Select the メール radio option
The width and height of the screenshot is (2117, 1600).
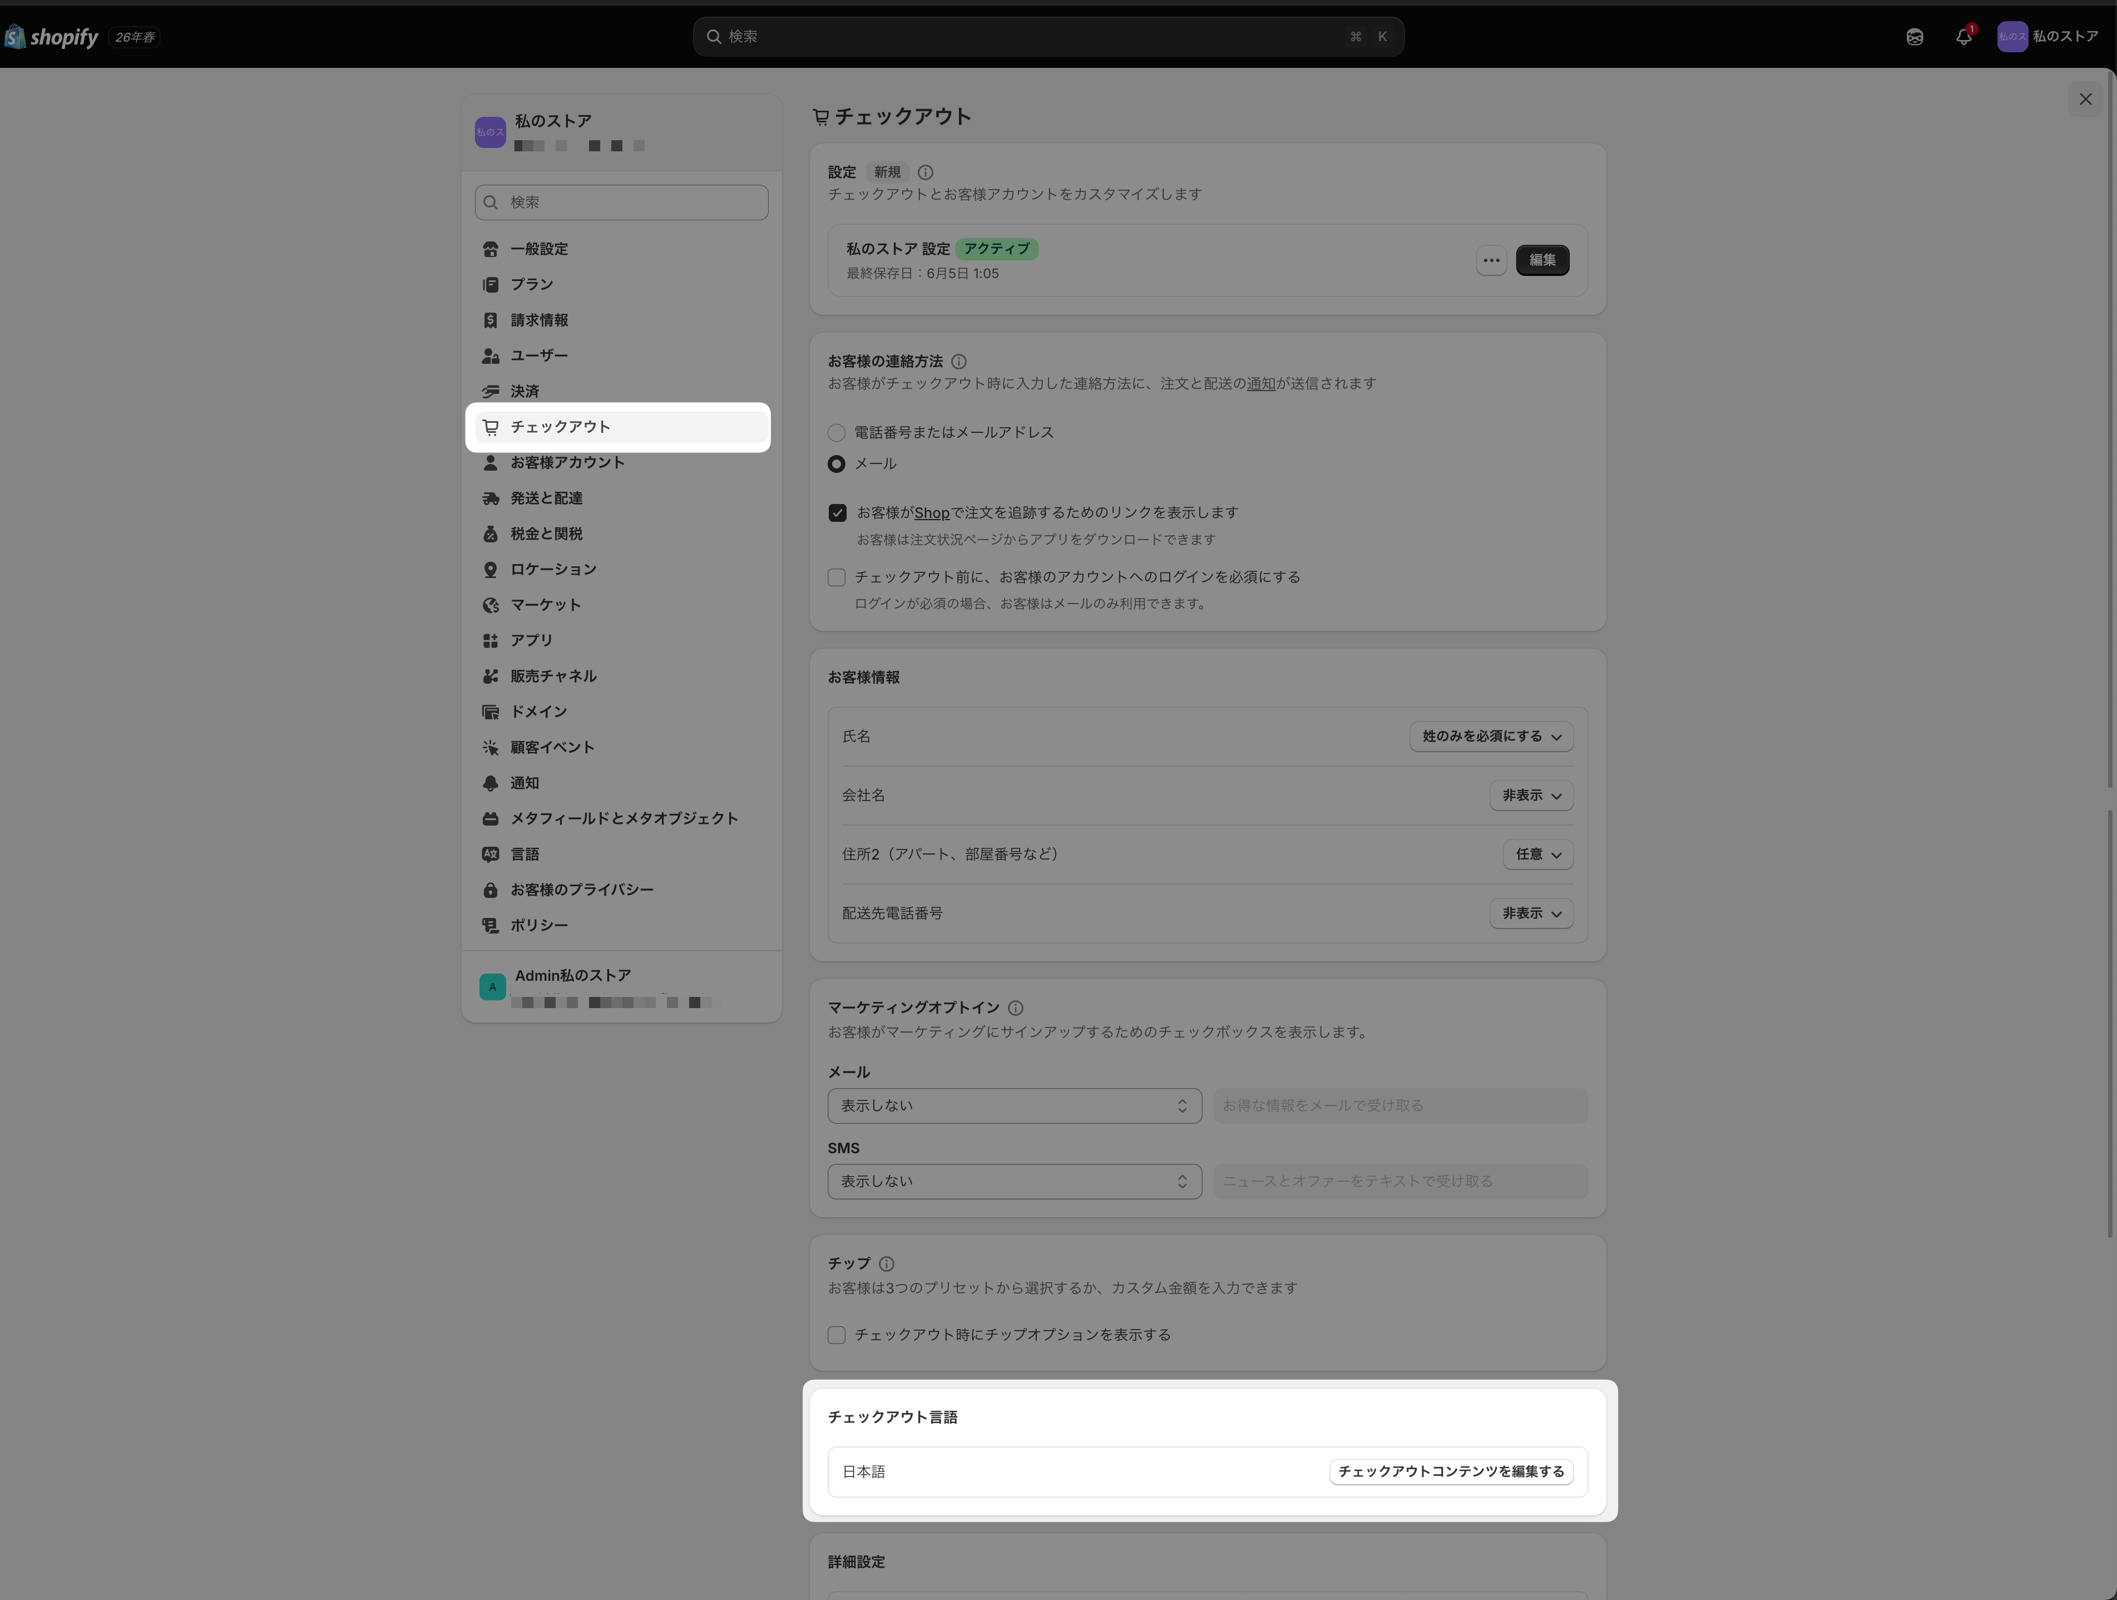[x=835, y=463]
